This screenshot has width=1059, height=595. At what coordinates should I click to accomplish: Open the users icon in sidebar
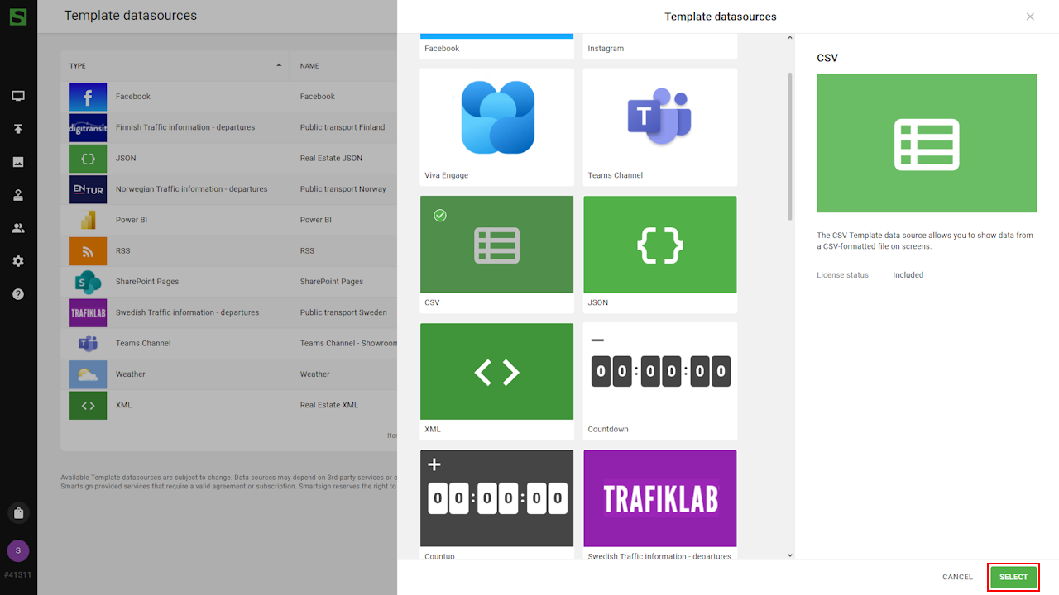(x=18, y=228)
